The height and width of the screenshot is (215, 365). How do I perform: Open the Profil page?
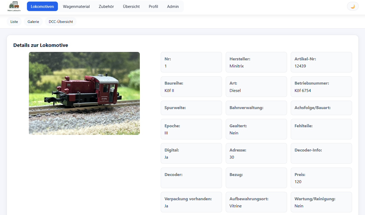pos(153,6)
